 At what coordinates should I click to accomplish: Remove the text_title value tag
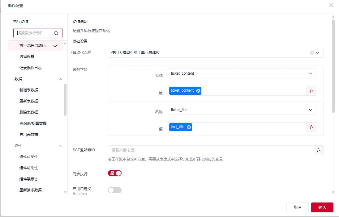pyautogui.click(x=189, y=127)
